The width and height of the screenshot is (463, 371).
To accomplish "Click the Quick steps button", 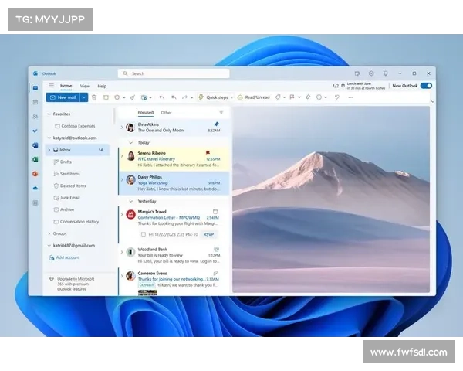I will (x=214, y=97).
